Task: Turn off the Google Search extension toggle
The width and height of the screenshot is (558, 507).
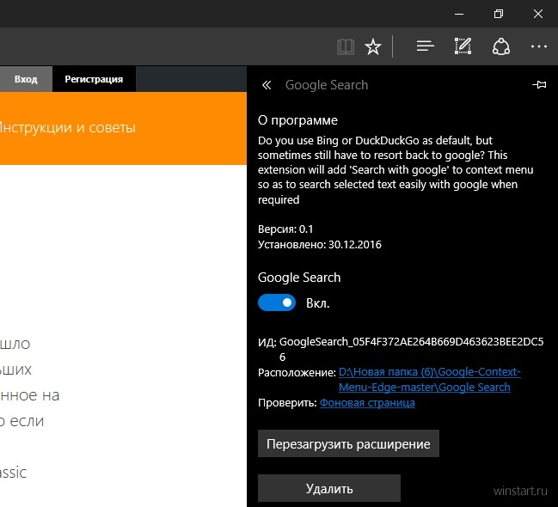Action: point(277,302)
